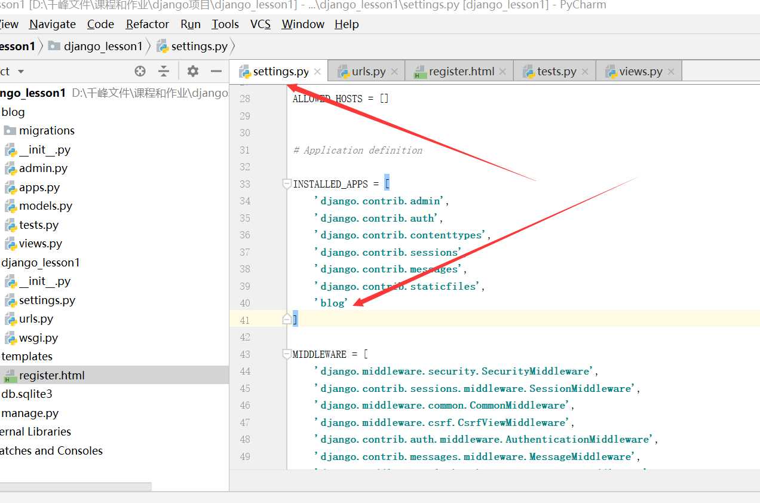Close the tests.py editor tab
Image resolution: width=760 pixels, height=503 pixels.
click(x=585, y=72)
